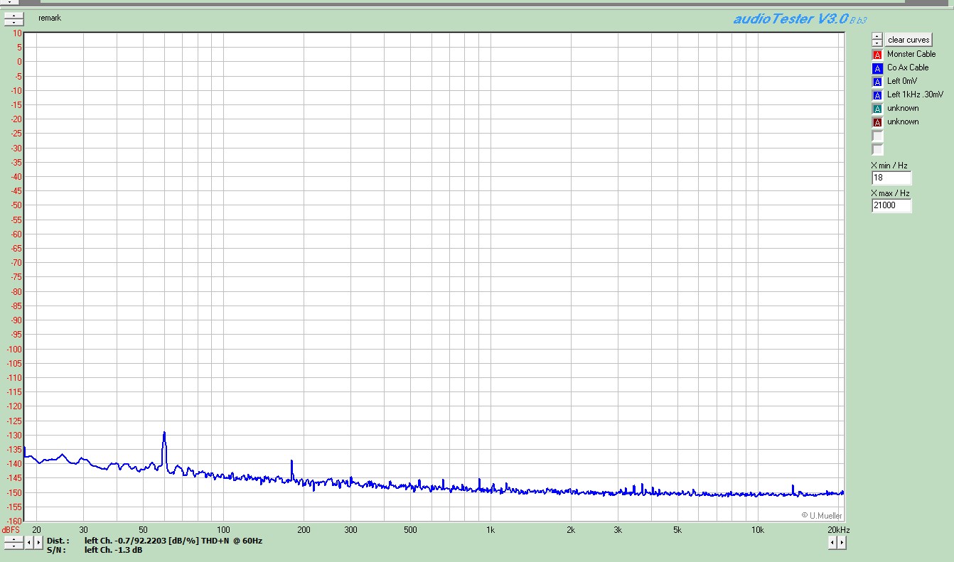The height and width of the screenshot is (562, 954).
Task: Click right arrow button beside the Dist. readout
Action: tap(38, 543)
